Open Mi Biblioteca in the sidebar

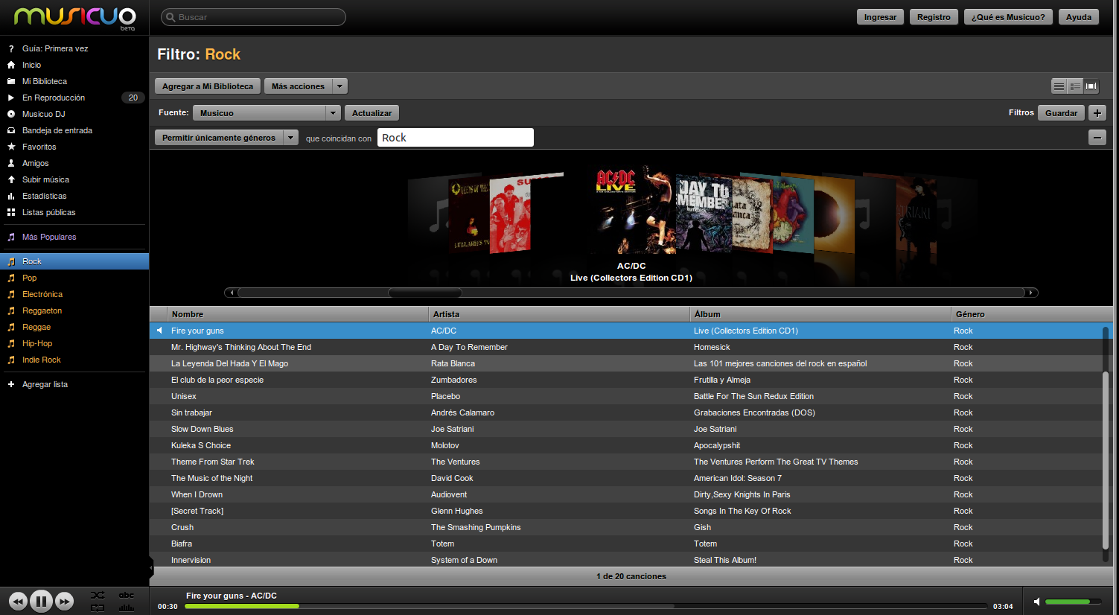pos(45,81)
